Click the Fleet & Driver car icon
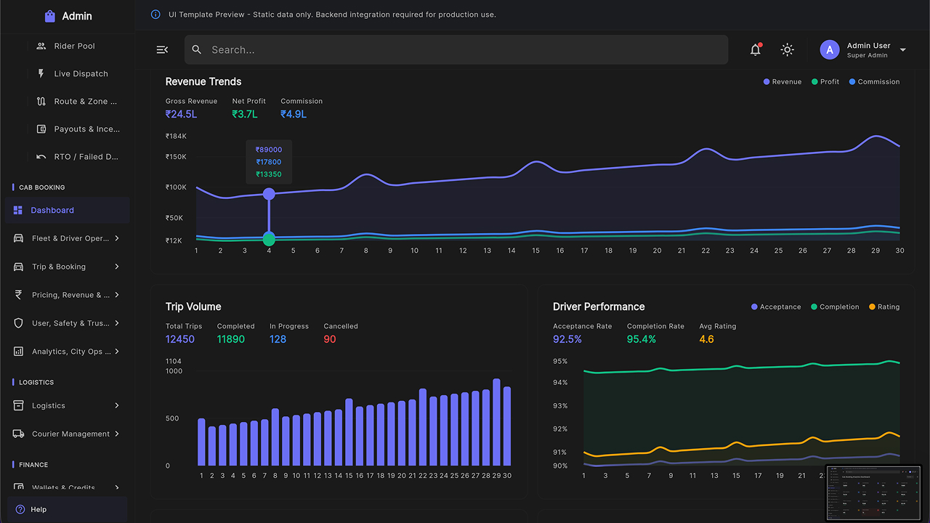930x523 pixels. click(x=18, y=238)
